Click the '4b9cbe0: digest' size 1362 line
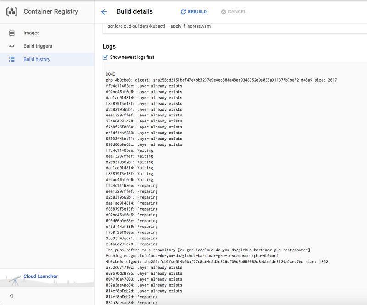367x305 pixels. [x=217, y=261]
